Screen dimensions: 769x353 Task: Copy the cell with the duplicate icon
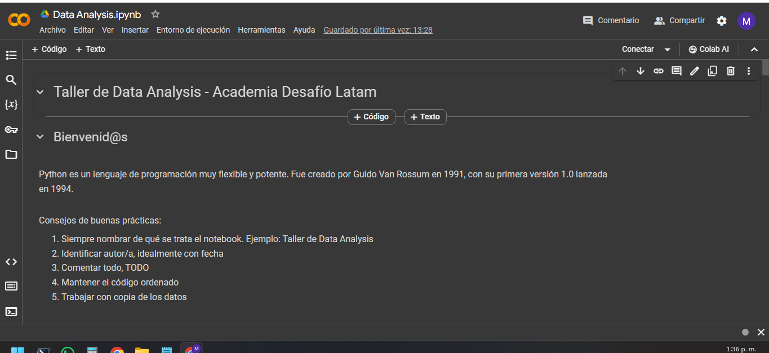(713, 70)
